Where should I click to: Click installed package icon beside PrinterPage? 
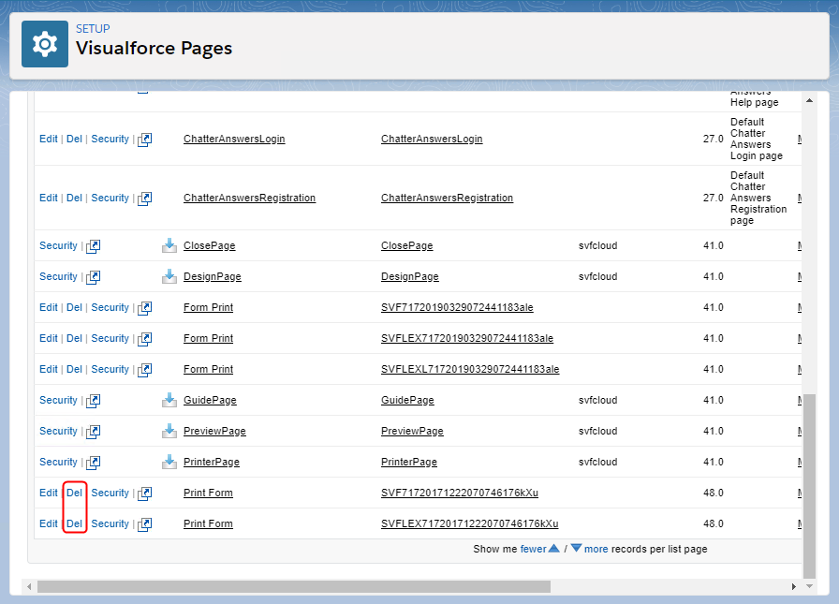pos(169,462)
